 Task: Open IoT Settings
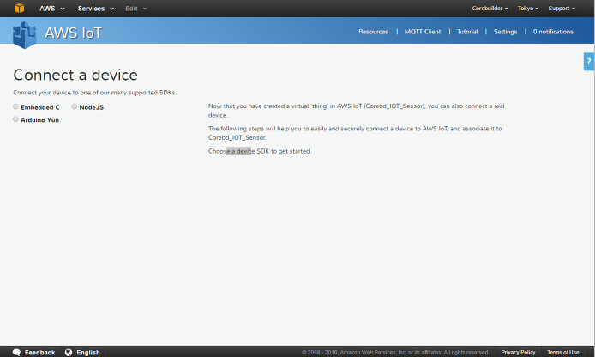[x=505, y=32]
